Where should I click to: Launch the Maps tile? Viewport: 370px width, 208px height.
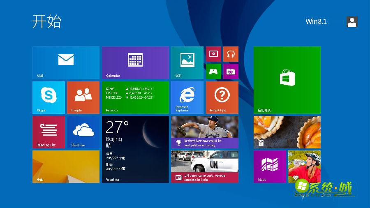coord(270,167)
